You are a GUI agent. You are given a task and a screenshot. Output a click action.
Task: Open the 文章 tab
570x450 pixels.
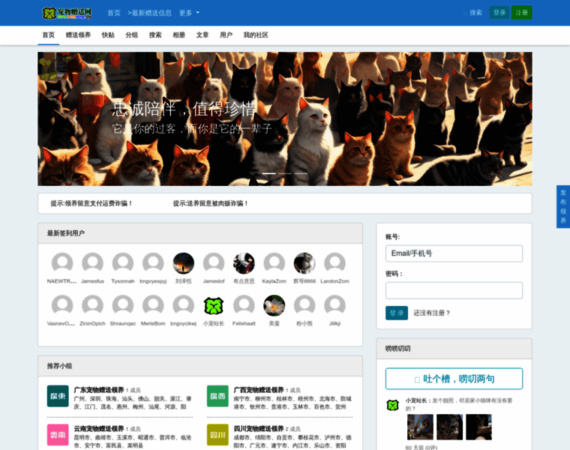click(202, 35)
